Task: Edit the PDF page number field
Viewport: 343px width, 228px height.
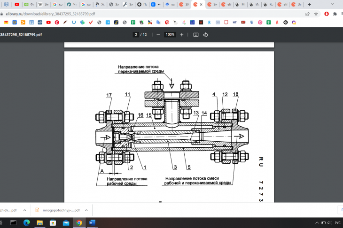Action: [136, 35]
